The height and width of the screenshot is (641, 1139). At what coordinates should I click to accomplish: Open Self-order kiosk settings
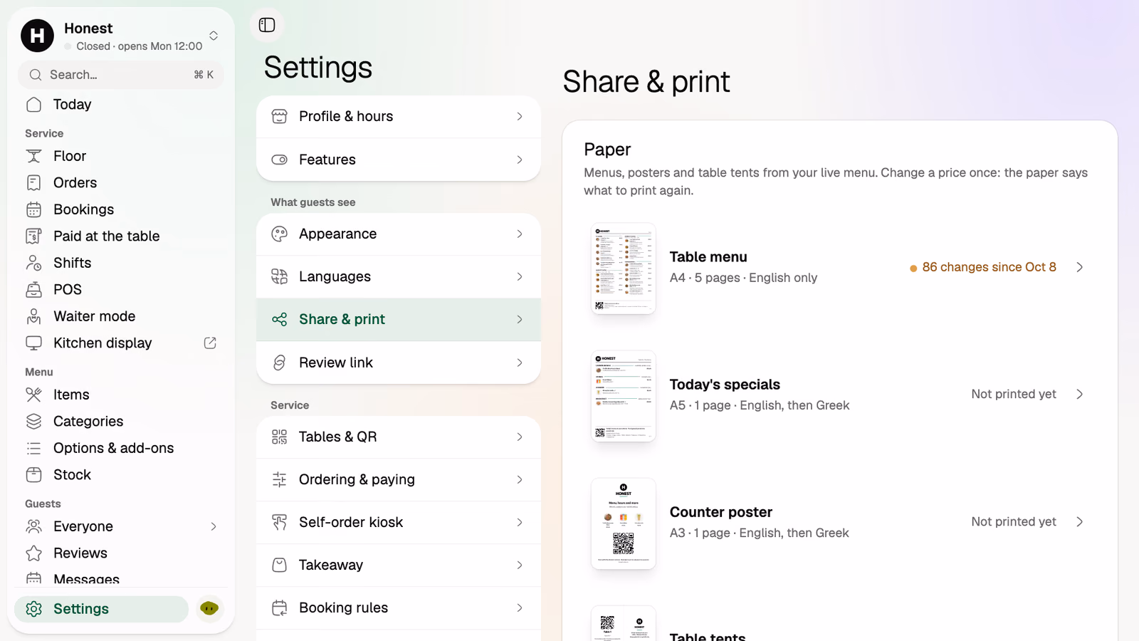(x=399, y=522)
